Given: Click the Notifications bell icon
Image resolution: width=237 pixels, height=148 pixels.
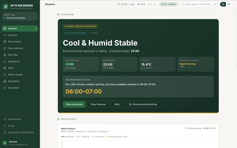Looking at the screenshot, I should (x=5, y=119).
